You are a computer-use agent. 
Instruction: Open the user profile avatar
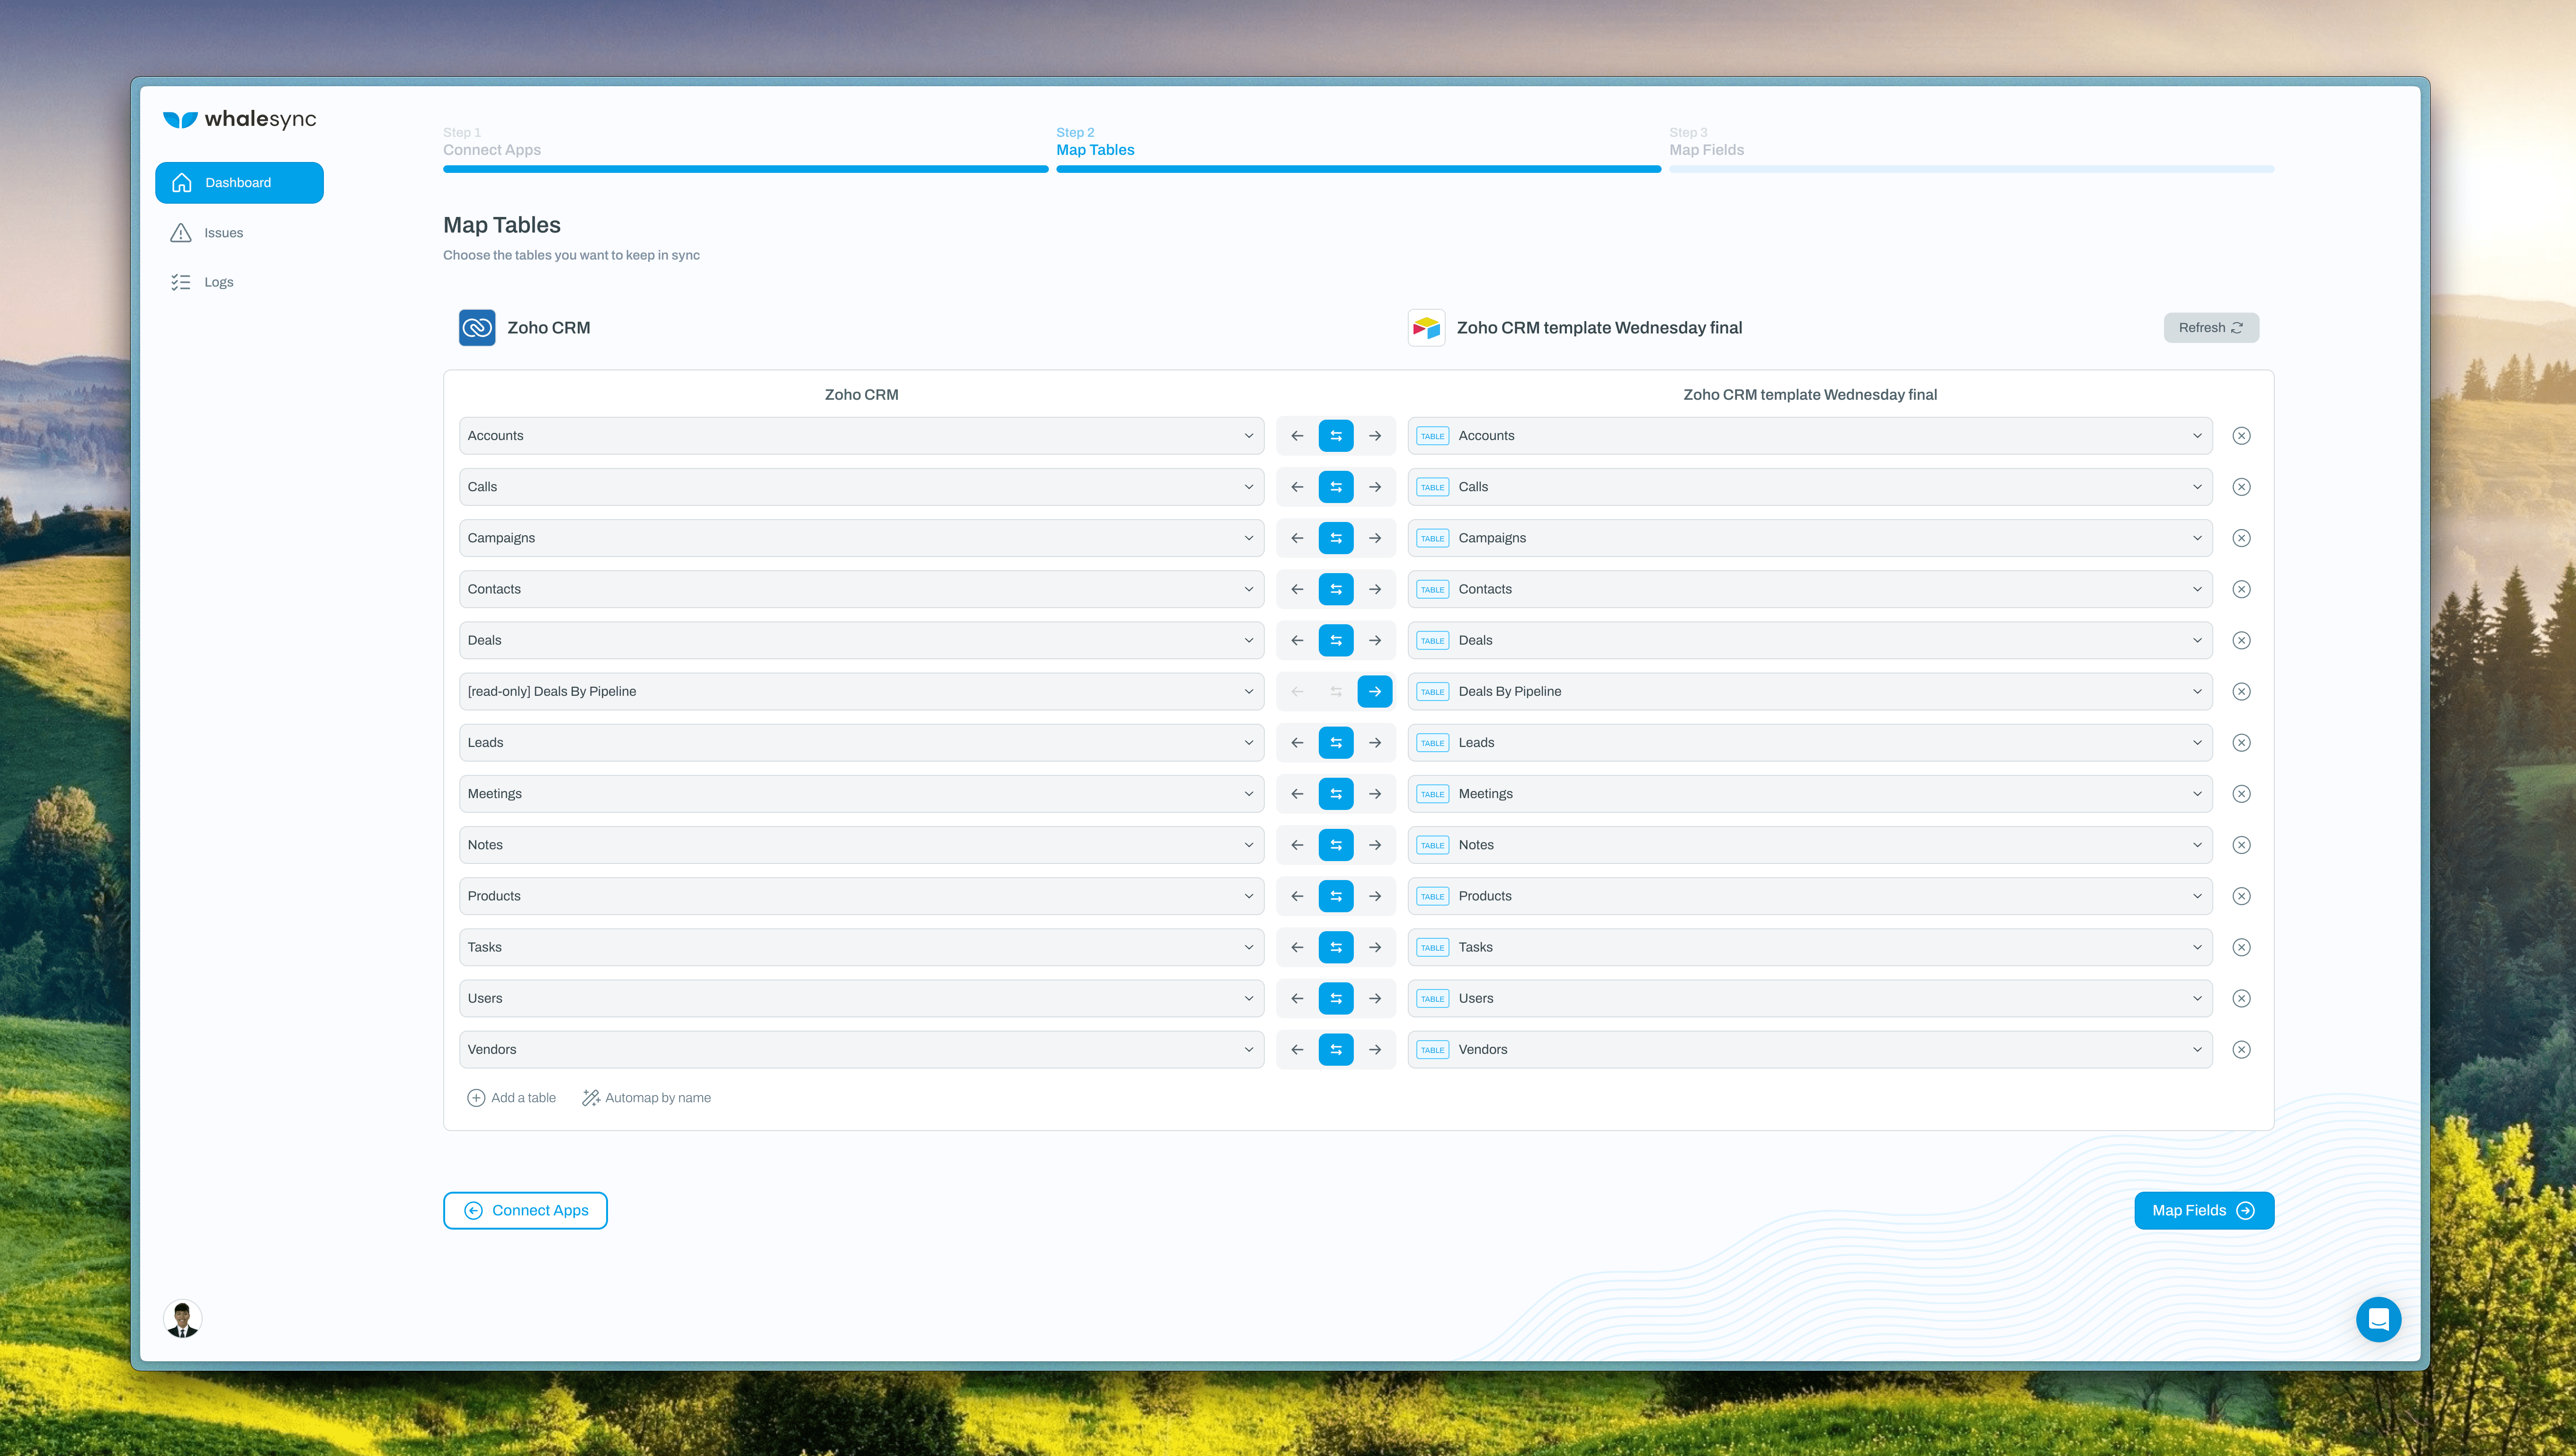click(x=182, y=1319)
